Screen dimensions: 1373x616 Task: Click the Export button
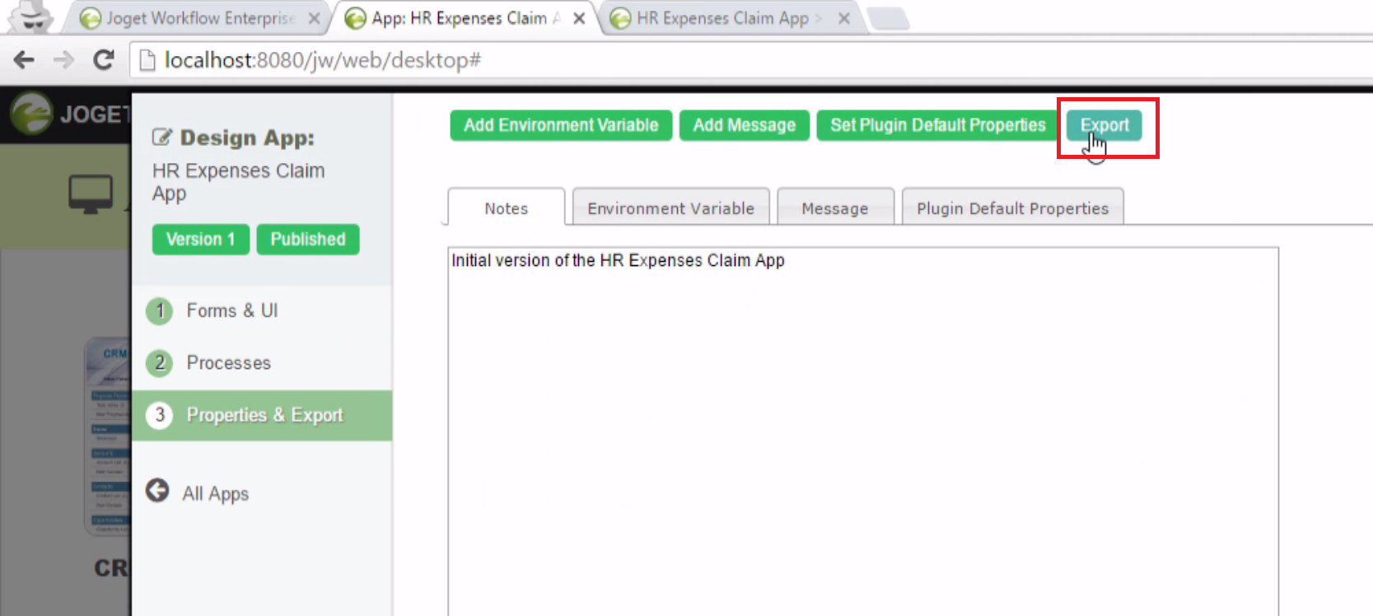tap(1104, 125)
